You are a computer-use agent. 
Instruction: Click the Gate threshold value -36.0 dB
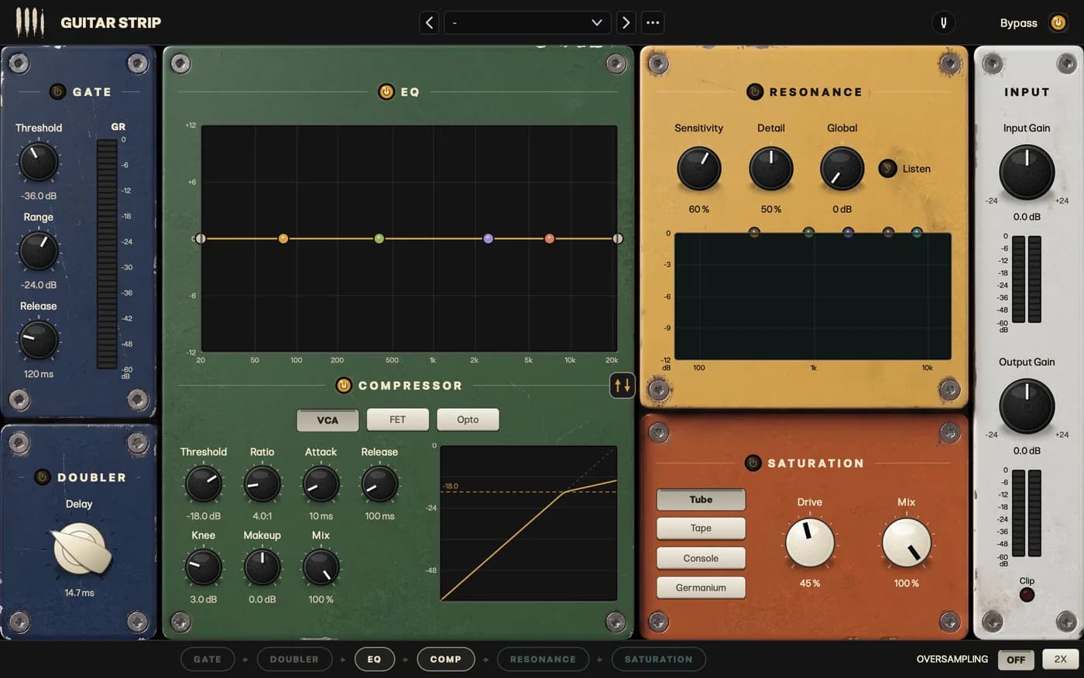(39, 196)
